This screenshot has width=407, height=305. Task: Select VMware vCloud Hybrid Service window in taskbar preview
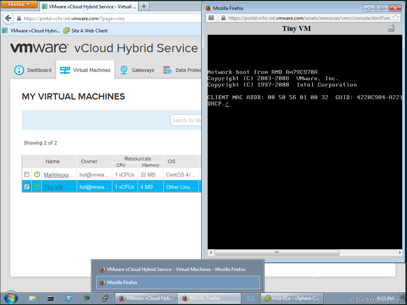[178, 269]
